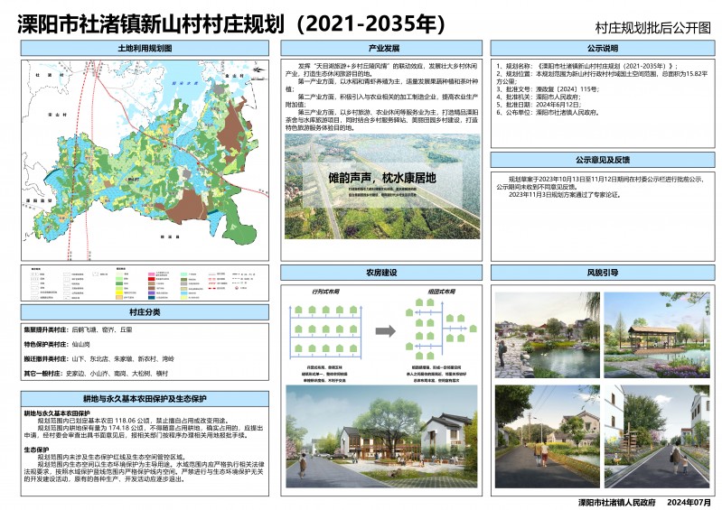Screen dimensions: 722x510
Task: Click the row 其它一般村庄
Action: tap(96, 374)
